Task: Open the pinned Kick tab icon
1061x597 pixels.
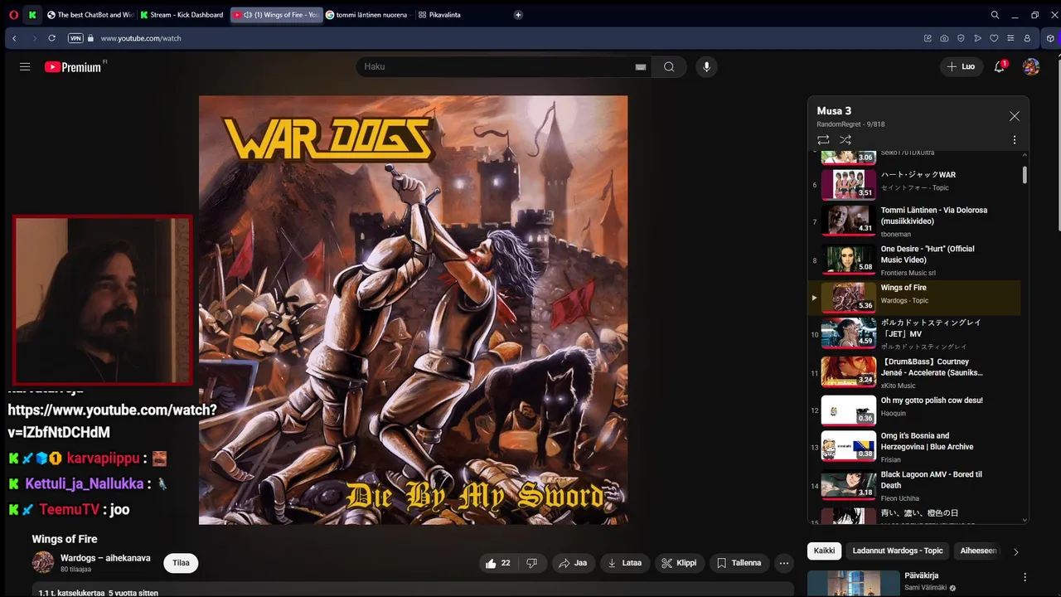Action: [31, 15]
